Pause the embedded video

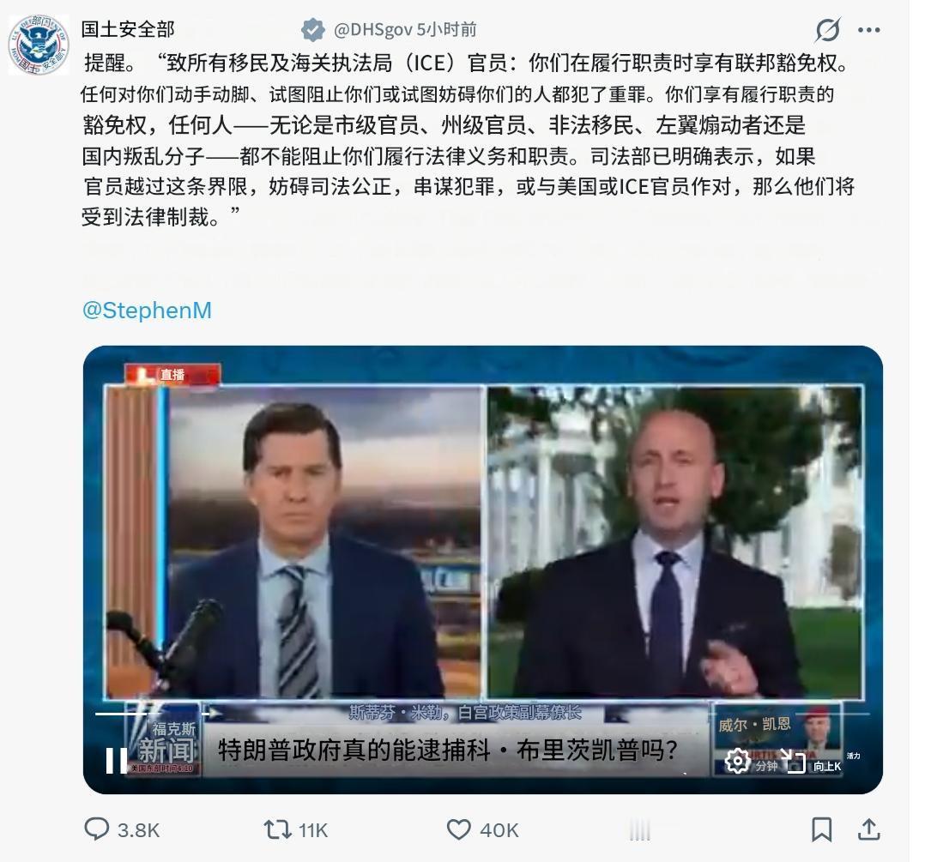pyautogui.click(x=116, y=761)
